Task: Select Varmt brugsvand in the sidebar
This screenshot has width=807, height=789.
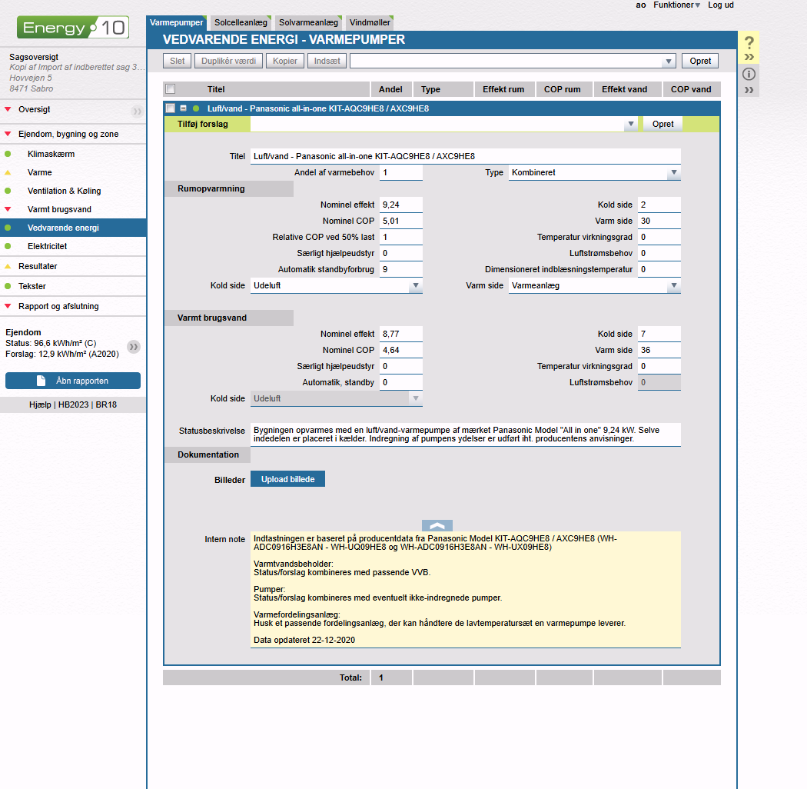Action: (x=59, y=209)
